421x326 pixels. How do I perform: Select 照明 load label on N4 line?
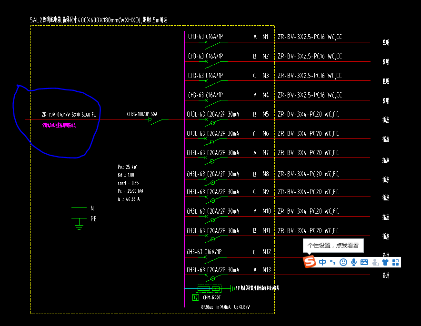pos(386,101)
